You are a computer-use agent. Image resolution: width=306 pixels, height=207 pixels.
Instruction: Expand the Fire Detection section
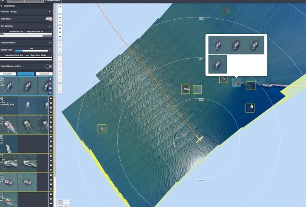pos(49,26)
